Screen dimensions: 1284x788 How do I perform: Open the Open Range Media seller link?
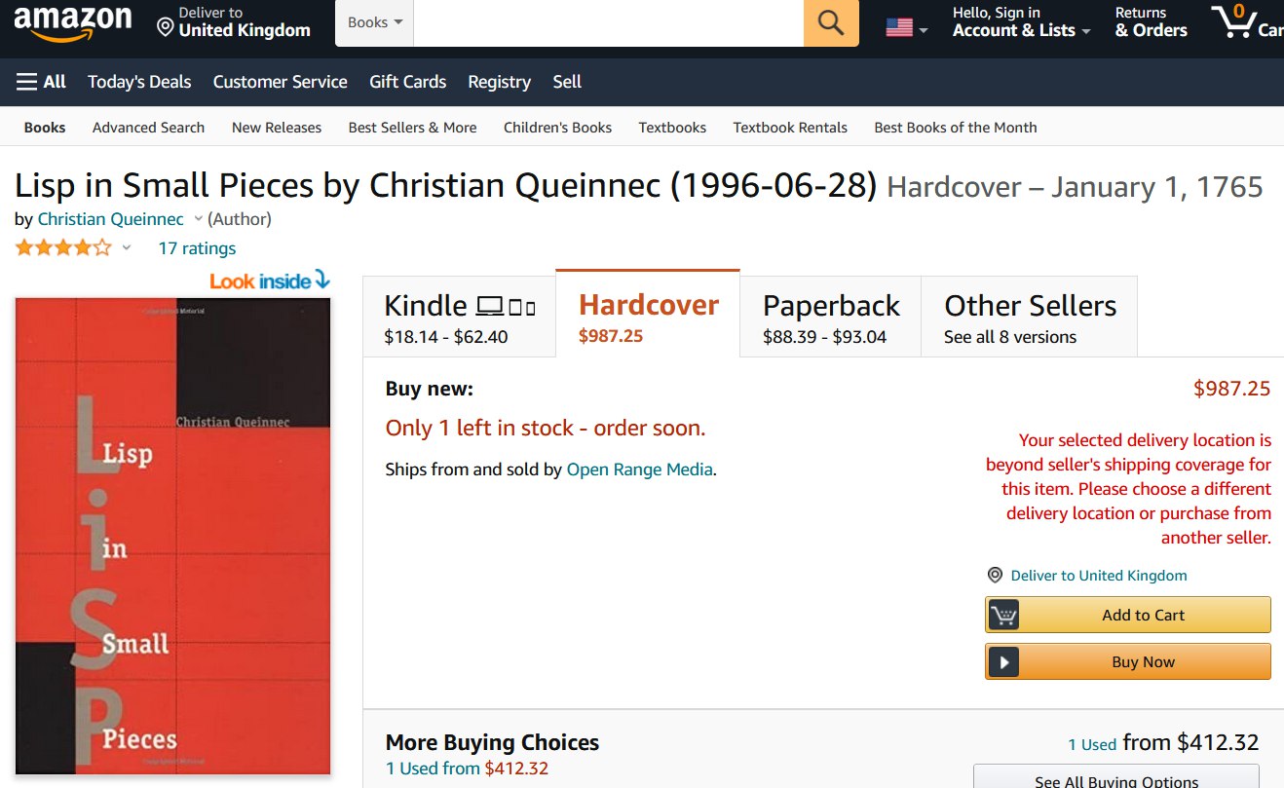639,469
